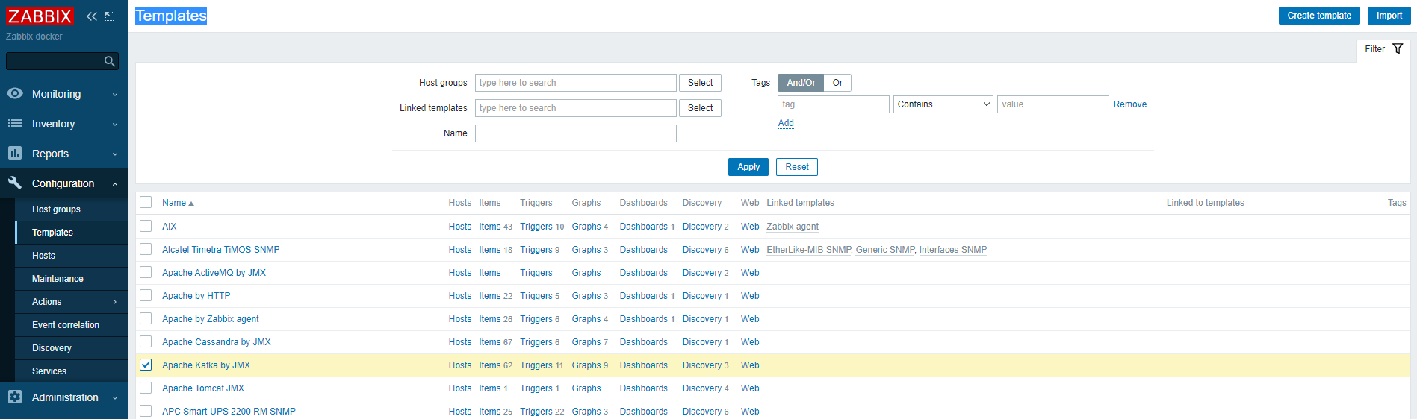The height and width of the screenshot is (419, 1417).
Task: Focus the tag name field
Action: point(834,104)
